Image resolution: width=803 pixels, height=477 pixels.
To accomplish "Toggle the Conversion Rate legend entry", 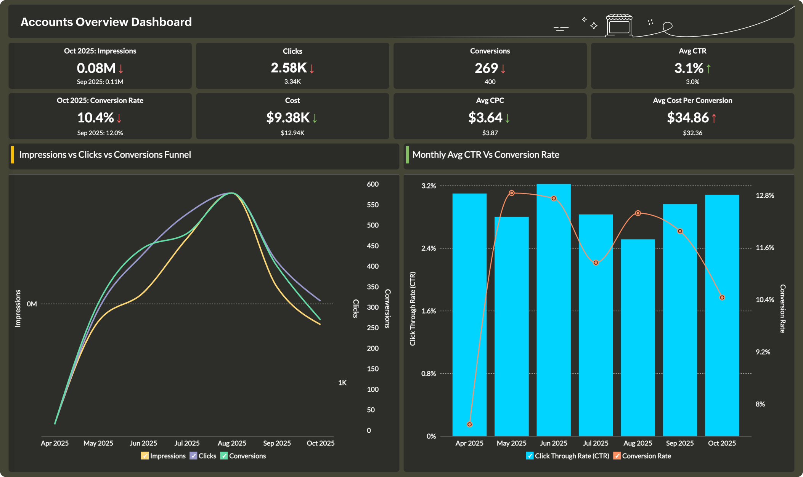I will pos(643,456).
